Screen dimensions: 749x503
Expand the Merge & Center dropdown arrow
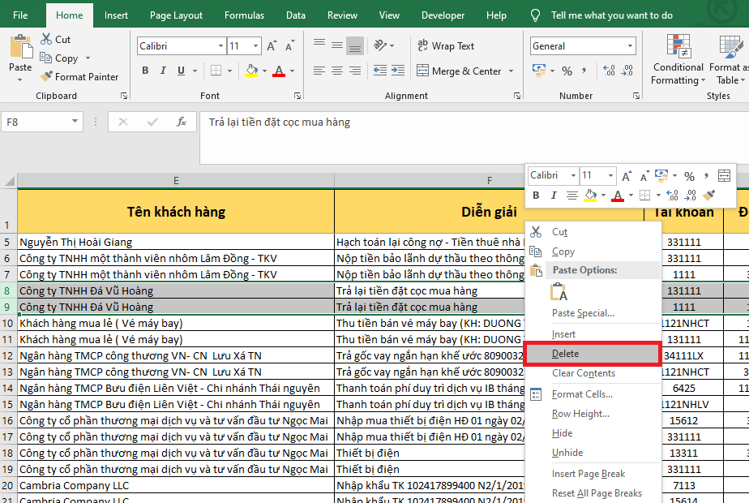tap(511, 71)
